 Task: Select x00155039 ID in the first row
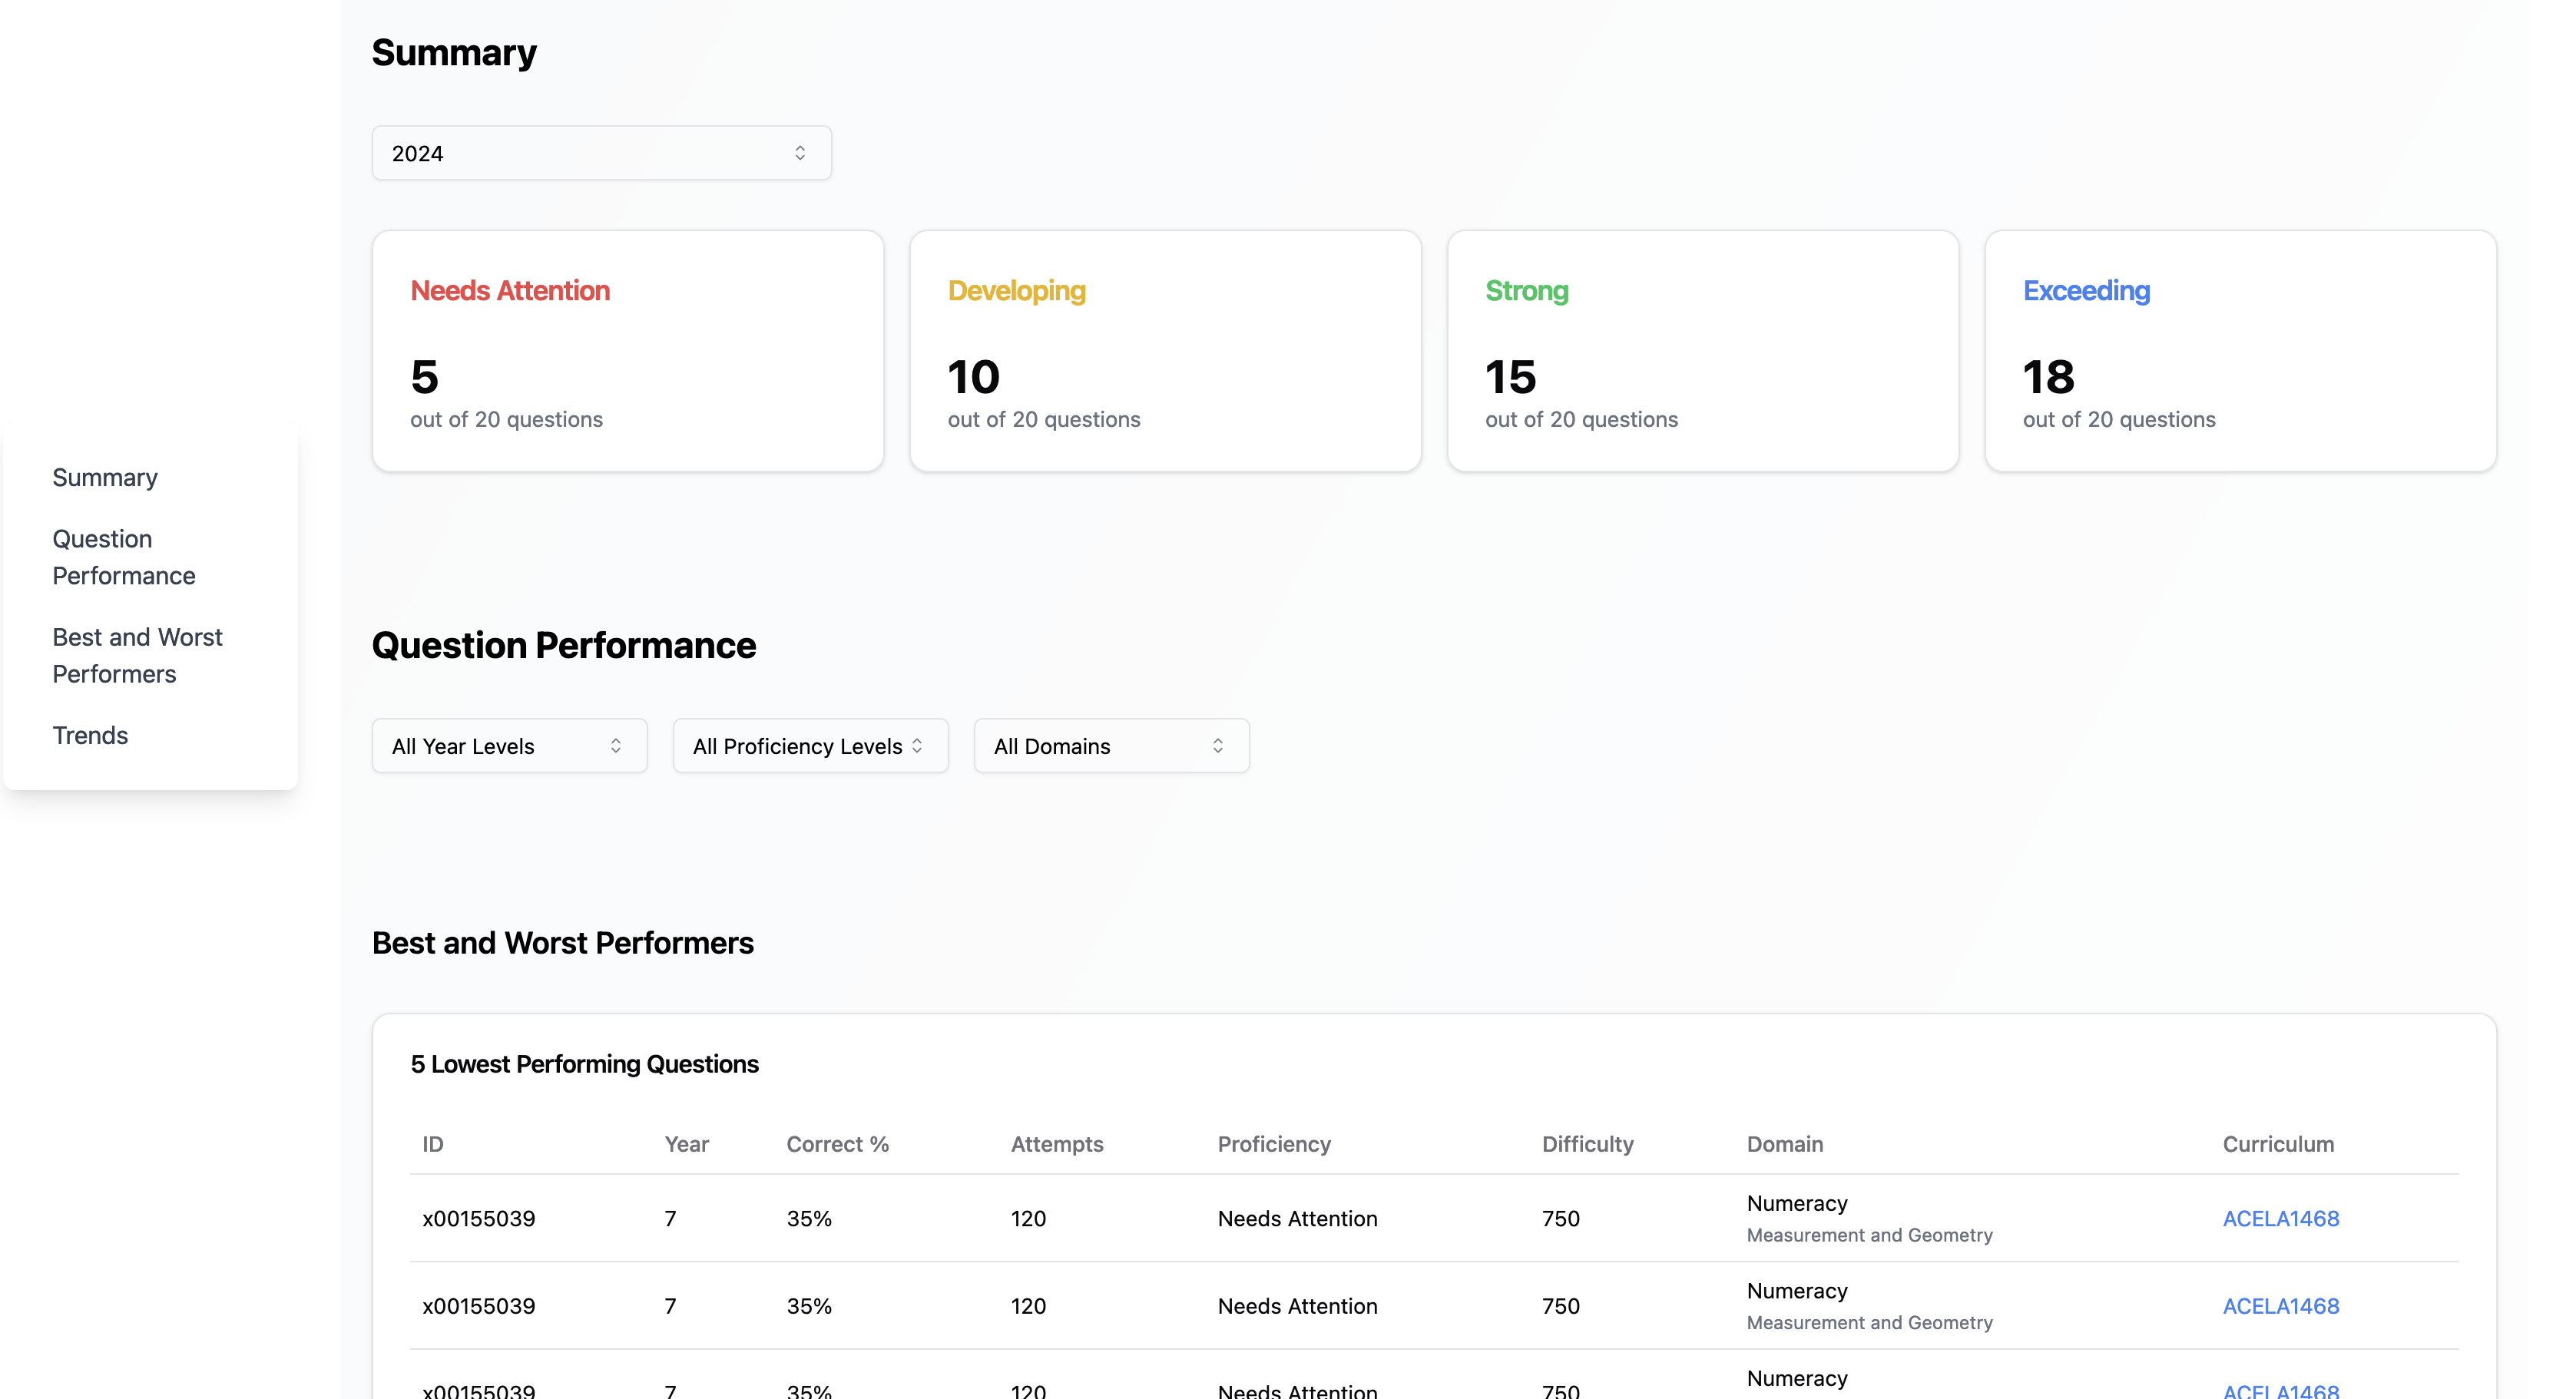(478, 1219)
